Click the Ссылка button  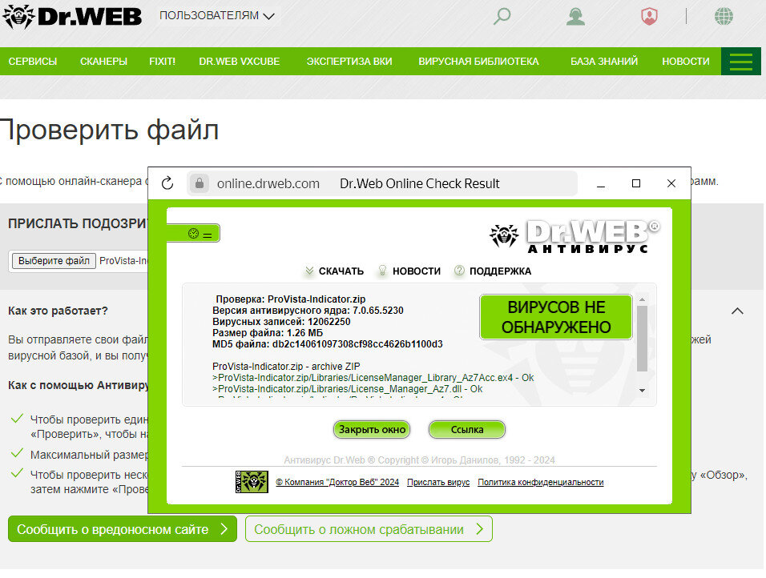[x=467, y=430]
